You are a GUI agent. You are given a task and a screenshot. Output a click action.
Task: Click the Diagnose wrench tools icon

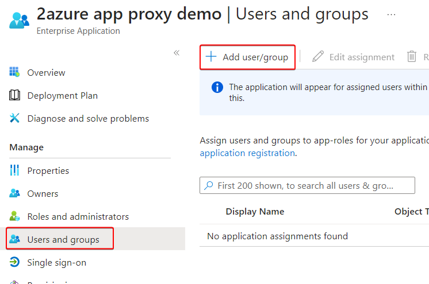(x=14, y=118)
